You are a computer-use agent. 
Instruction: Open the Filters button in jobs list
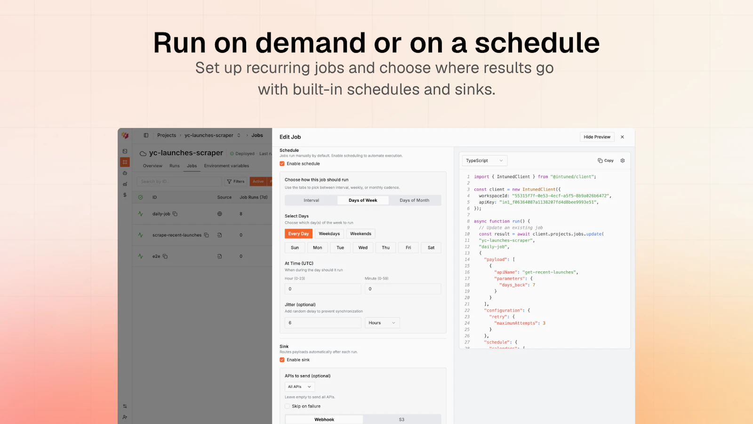point(236,181)
